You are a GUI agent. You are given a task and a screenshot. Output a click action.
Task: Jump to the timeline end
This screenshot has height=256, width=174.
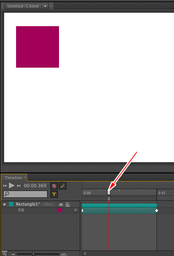[x=19, y=186]
